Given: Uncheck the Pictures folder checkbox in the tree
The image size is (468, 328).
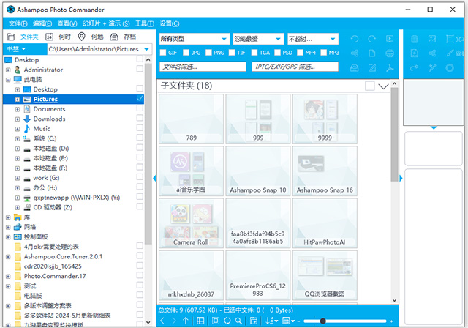Looking at the screenshot, I should (x=140, y=98).
